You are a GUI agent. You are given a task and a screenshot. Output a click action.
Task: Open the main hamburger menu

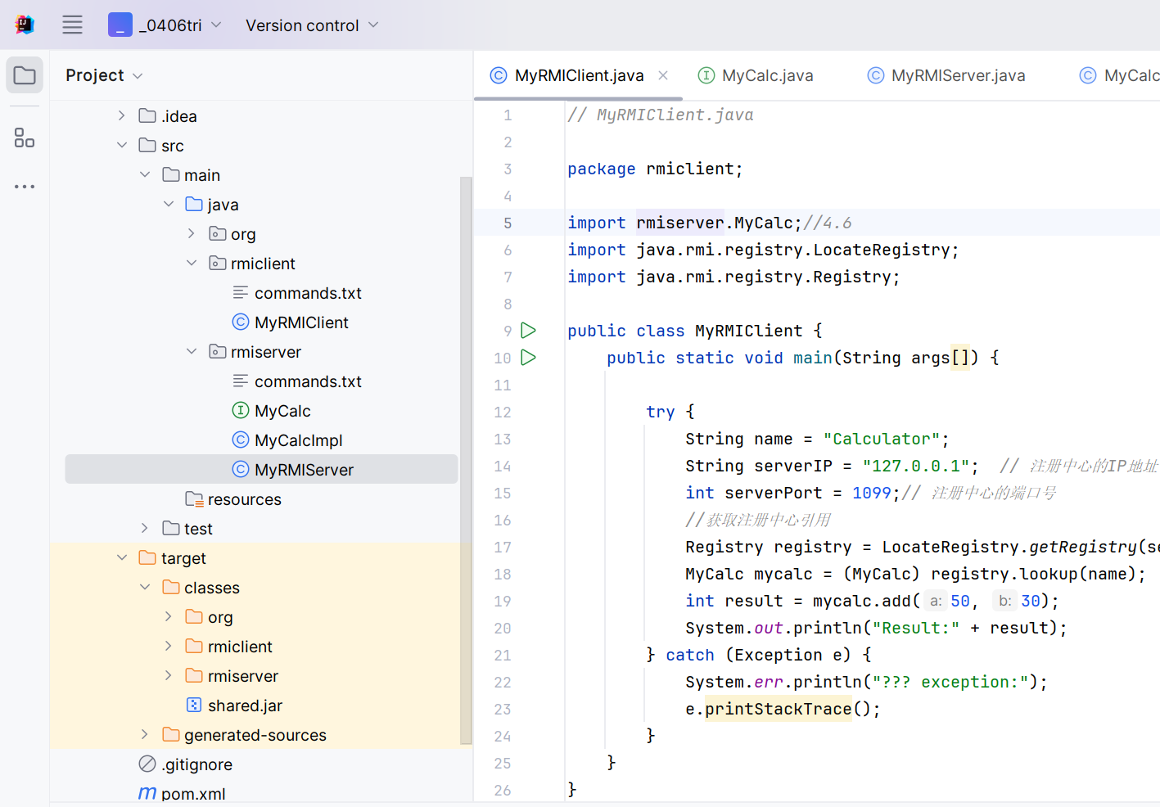point(72,25)
